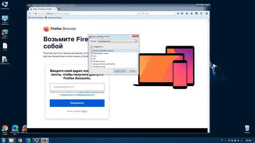Enable the 'Настройки сайтов' checkbox
This screenshot has width=255, height=143.
(92, 67)
